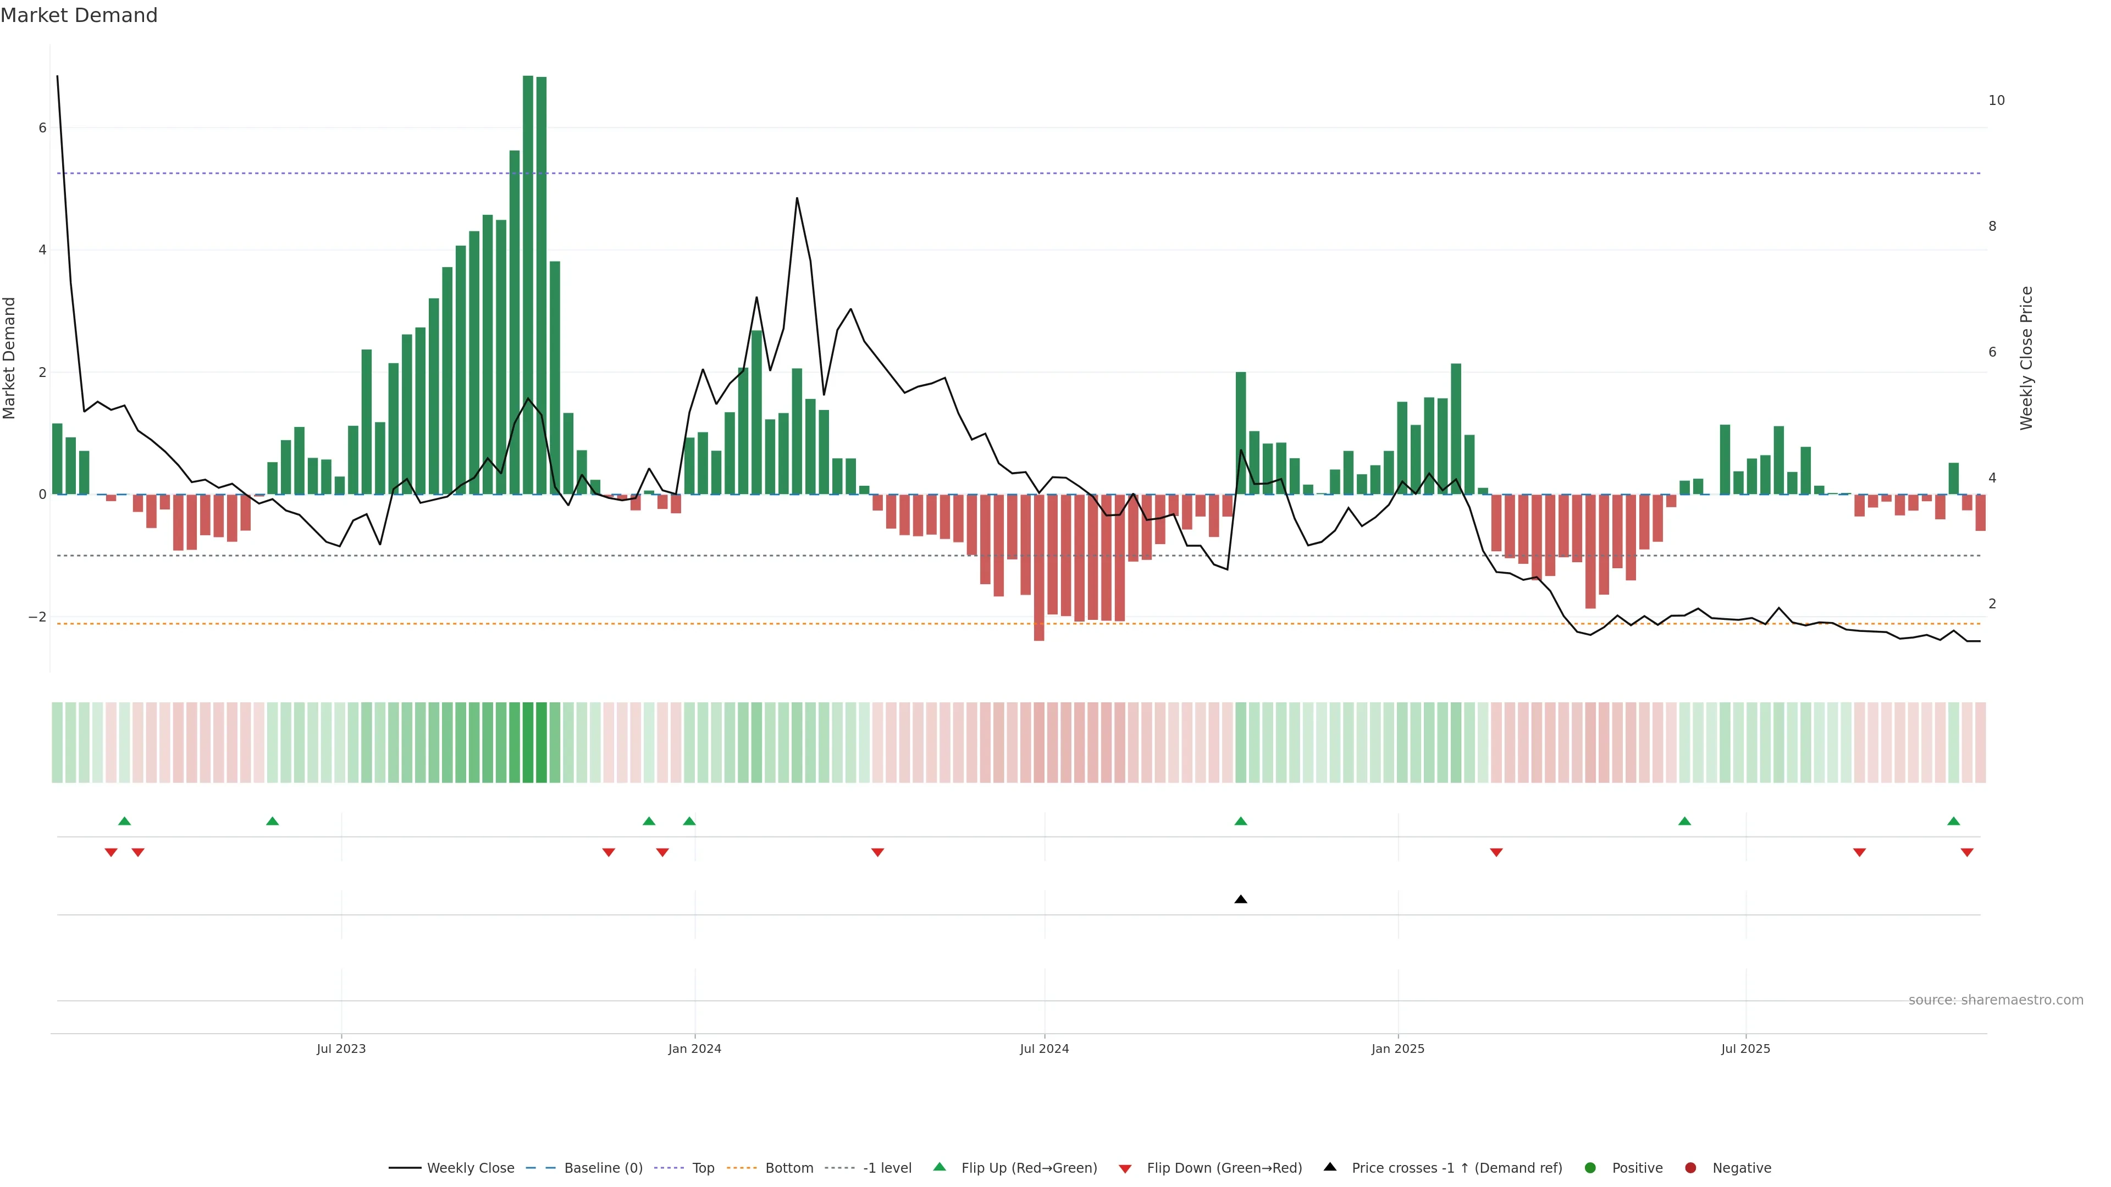Click the sharemaestro.com source text
The image size is (2111, 1187).
(1996, 1000)
